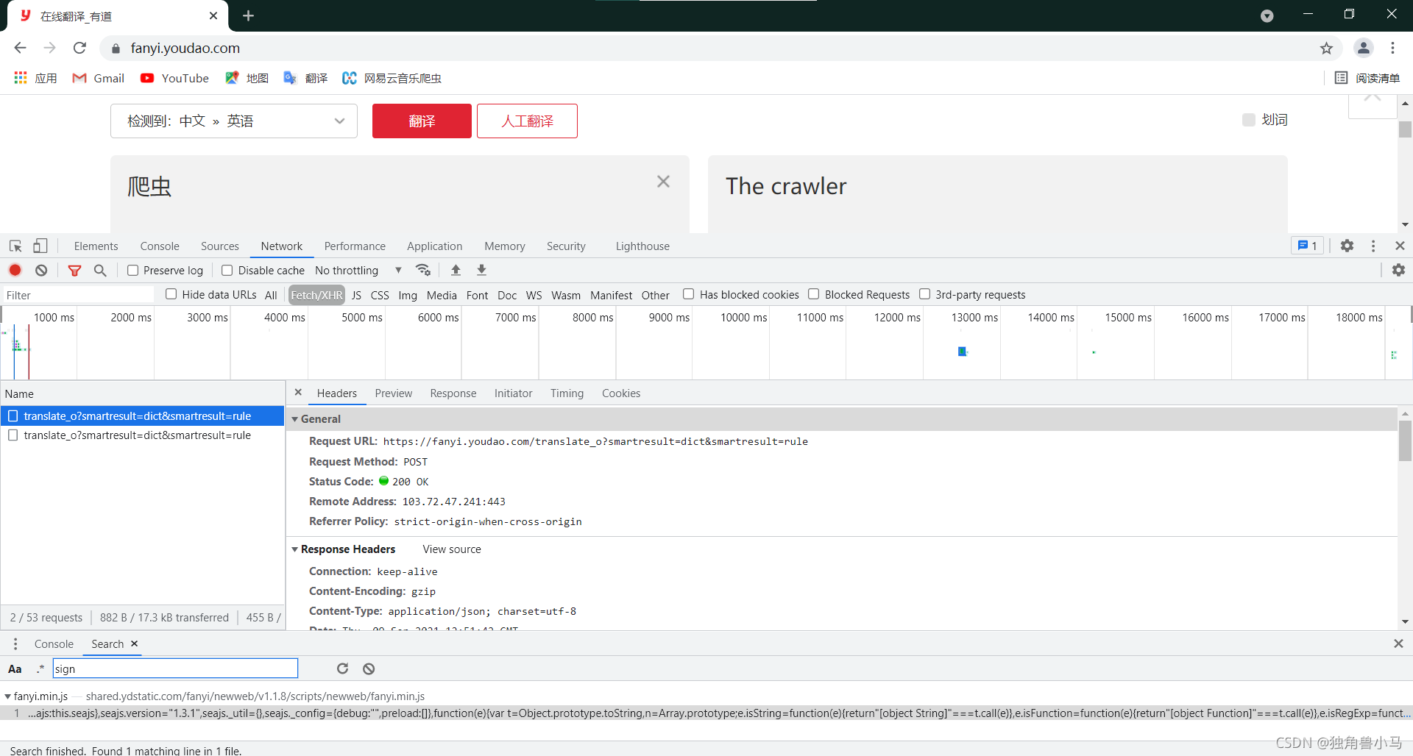Image resolution: width=1413 pixels, height=756 pixels.
Task: Open the request Cookies tab
Action: (x=621, y=393)
